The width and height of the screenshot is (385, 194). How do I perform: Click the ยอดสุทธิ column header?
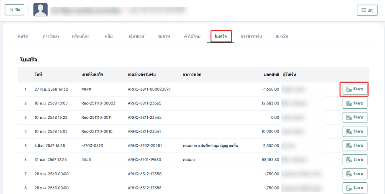[x=271, y=74]
